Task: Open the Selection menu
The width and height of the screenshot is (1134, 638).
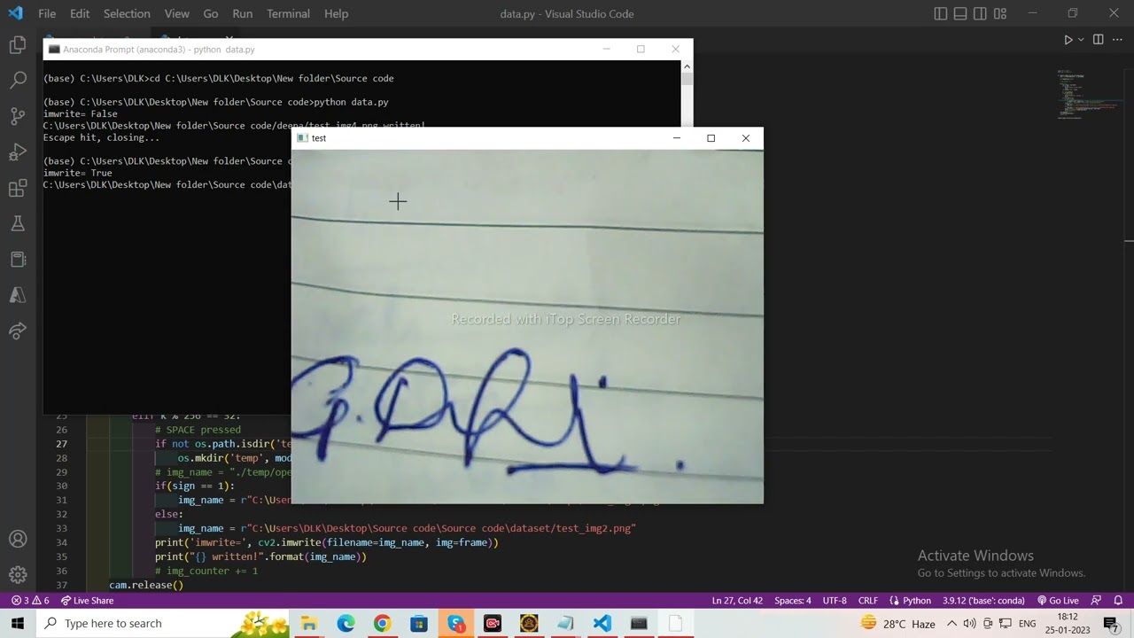Action: pos(127,14)
